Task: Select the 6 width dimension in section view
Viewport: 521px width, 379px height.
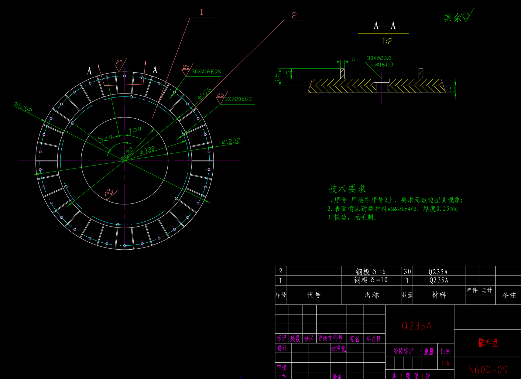Action: click(x=354, y=59)
